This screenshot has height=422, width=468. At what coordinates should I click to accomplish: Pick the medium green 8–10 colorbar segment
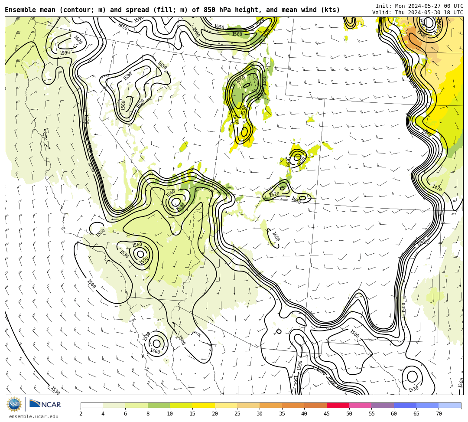159,405
